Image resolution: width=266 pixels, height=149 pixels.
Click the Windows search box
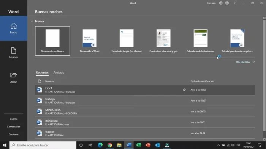(x=43, y=145)
